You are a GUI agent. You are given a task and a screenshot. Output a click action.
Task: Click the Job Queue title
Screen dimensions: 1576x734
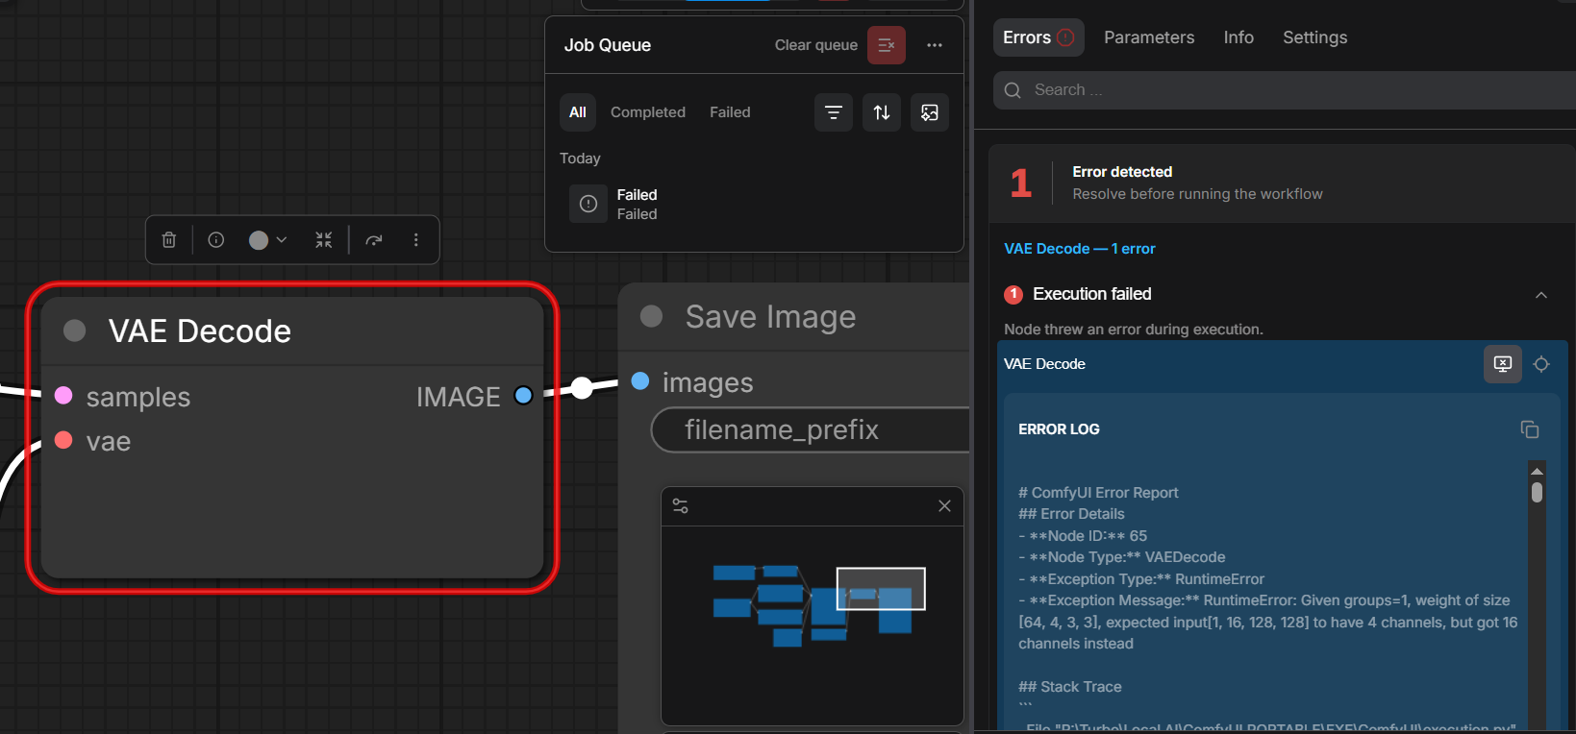pos(608,45)
